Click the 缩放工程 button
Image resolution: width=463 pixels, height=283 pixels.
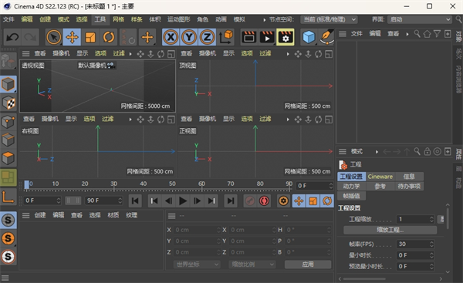[x=390, y=230]
